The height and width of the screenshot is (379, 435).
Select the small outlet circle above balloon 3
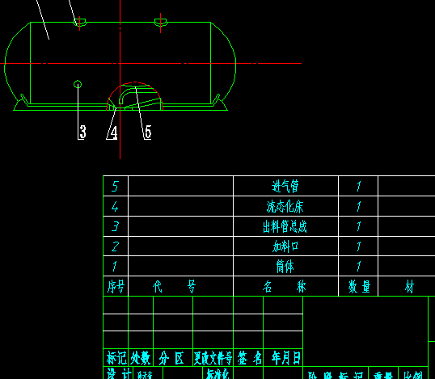78,84
